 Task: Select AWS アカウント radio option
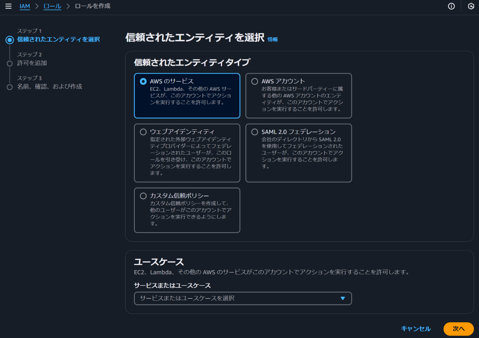(x=255, y=81)
